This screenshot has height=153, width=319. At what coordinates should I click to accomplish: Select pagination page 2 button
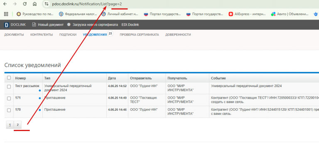pyautogui.click(x=18, y=125)
